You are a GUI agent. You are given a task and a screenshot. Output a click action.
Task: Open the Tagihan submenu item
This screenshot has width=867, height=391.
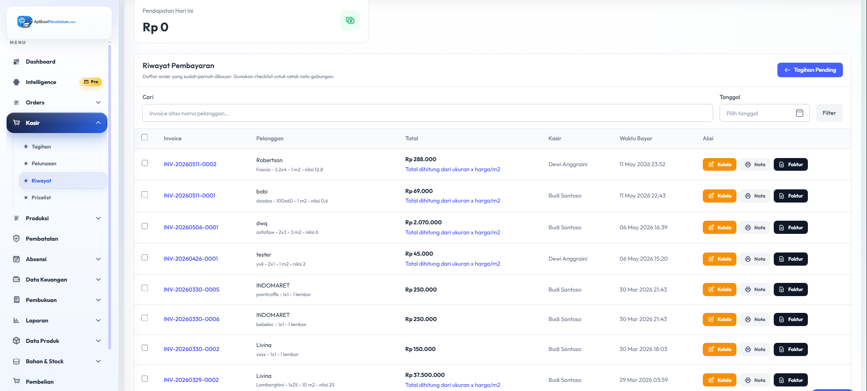click(63, 147)
